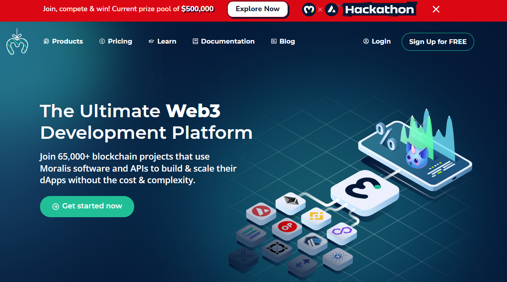Screen dimensions: 507x282
Task: Click the red OP Optimism tile
Action: pyautogui.click(x=287, y=229)
